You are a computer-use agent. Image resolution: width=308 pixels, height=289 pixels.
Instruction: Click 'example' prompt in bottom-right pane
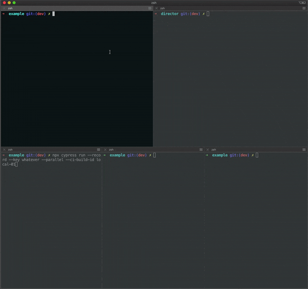coord(220,155)
